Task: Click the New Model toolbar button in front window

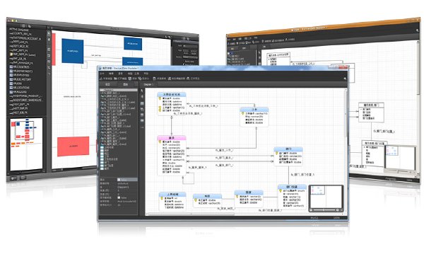Action: click(x=106, y=79)
